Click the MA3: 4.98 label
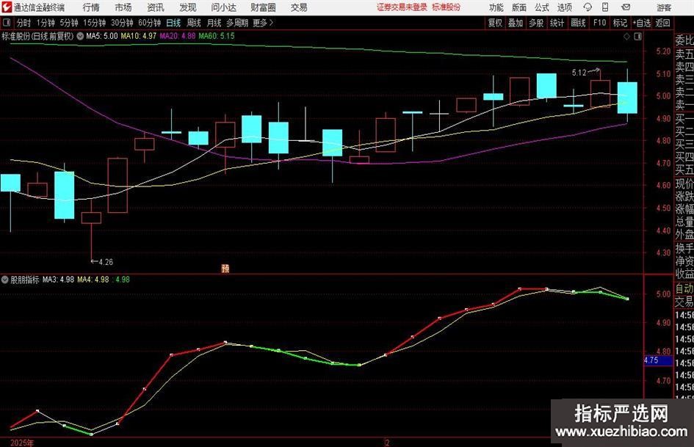This screenshot has width=694, height=447. [59, 280]
